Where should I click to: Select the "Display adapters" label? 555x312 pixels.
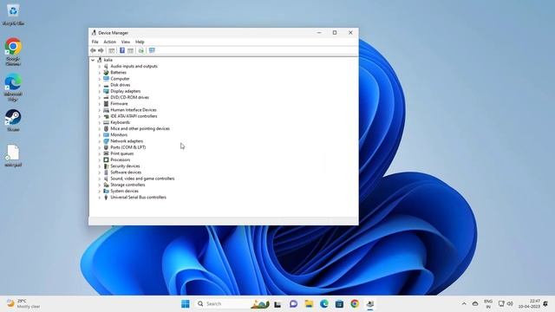click(x=125, y=91)
